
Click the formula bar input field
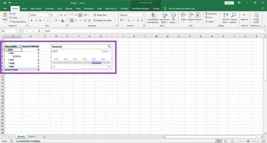153,31
